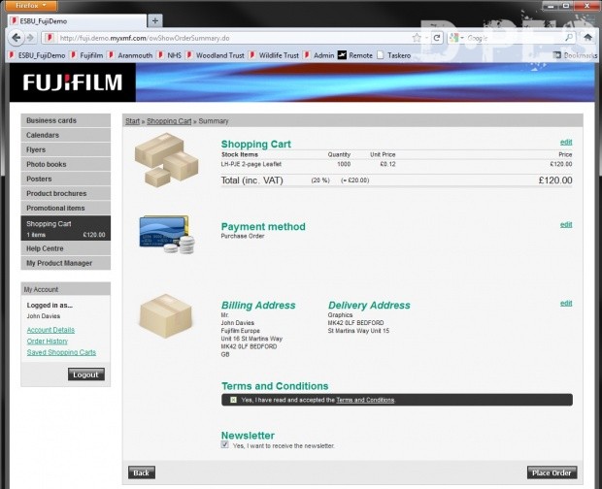This screenshot has height=489, width=602.
Task: Open the Fujifilm bookmark
Action: tap(86, 55)
